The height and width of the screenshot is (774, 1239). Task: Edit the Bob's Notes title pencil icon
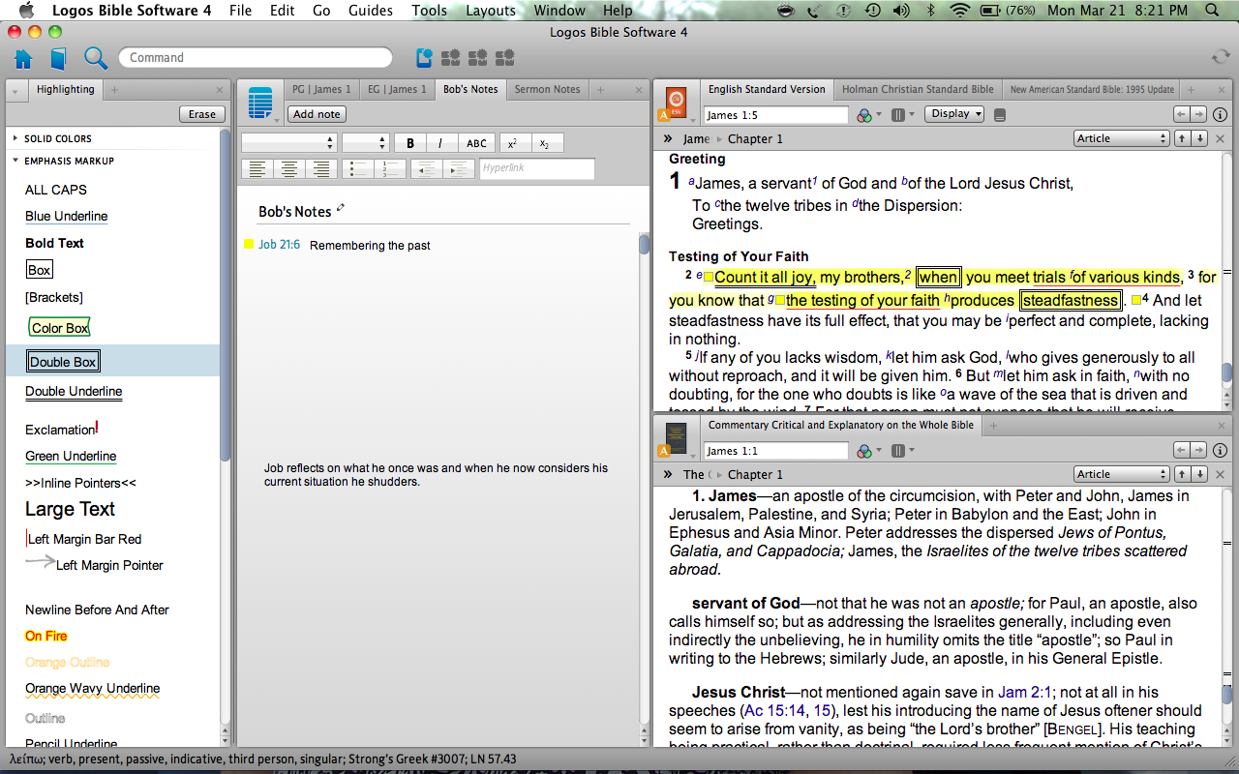coord(341,209)
